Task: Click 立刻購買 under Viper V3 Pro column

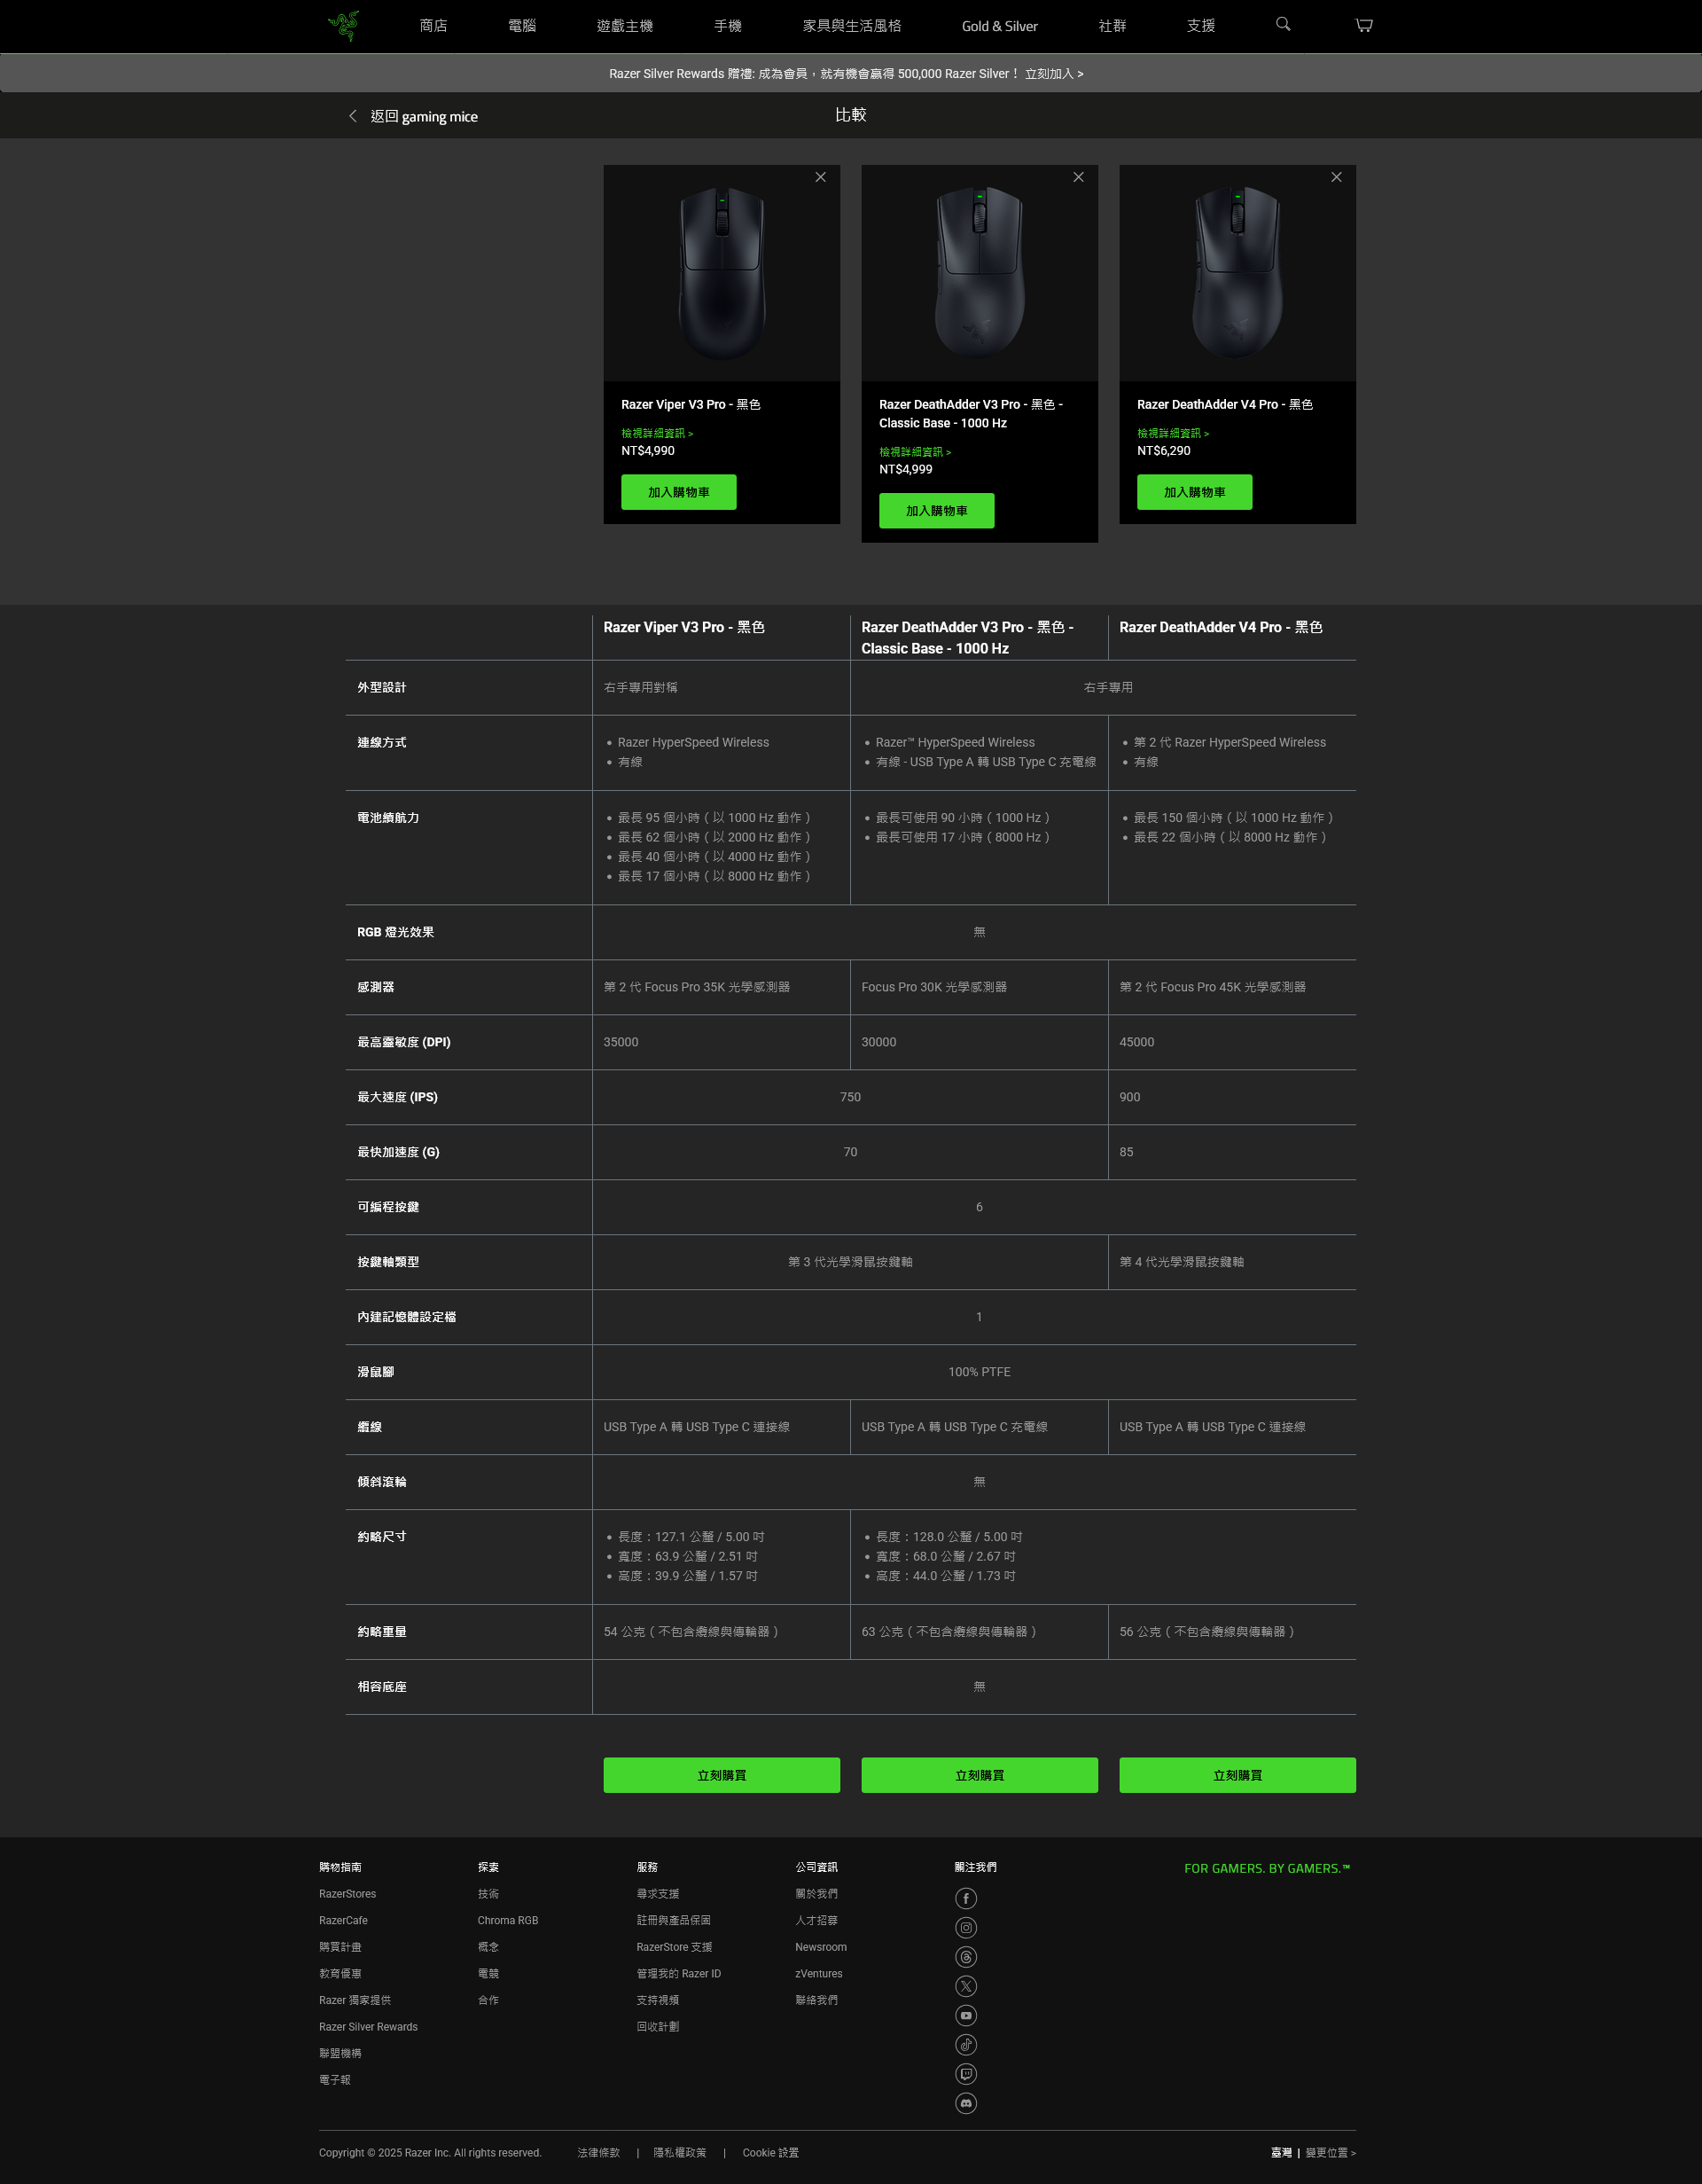Action: [x=722, y=1775]
